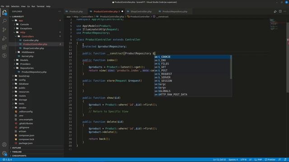Click the open changes icon in the editor toolbar
Viewport: 289px width, 162px height.
coord(275,11)
